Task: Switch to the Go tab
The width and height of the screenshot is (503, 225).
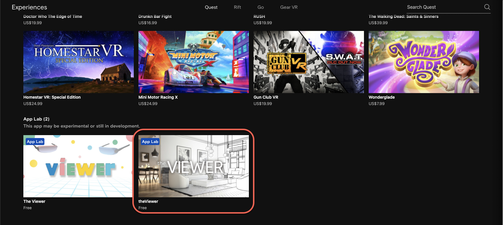Action: pyautogui.click(x=261, y=7)
